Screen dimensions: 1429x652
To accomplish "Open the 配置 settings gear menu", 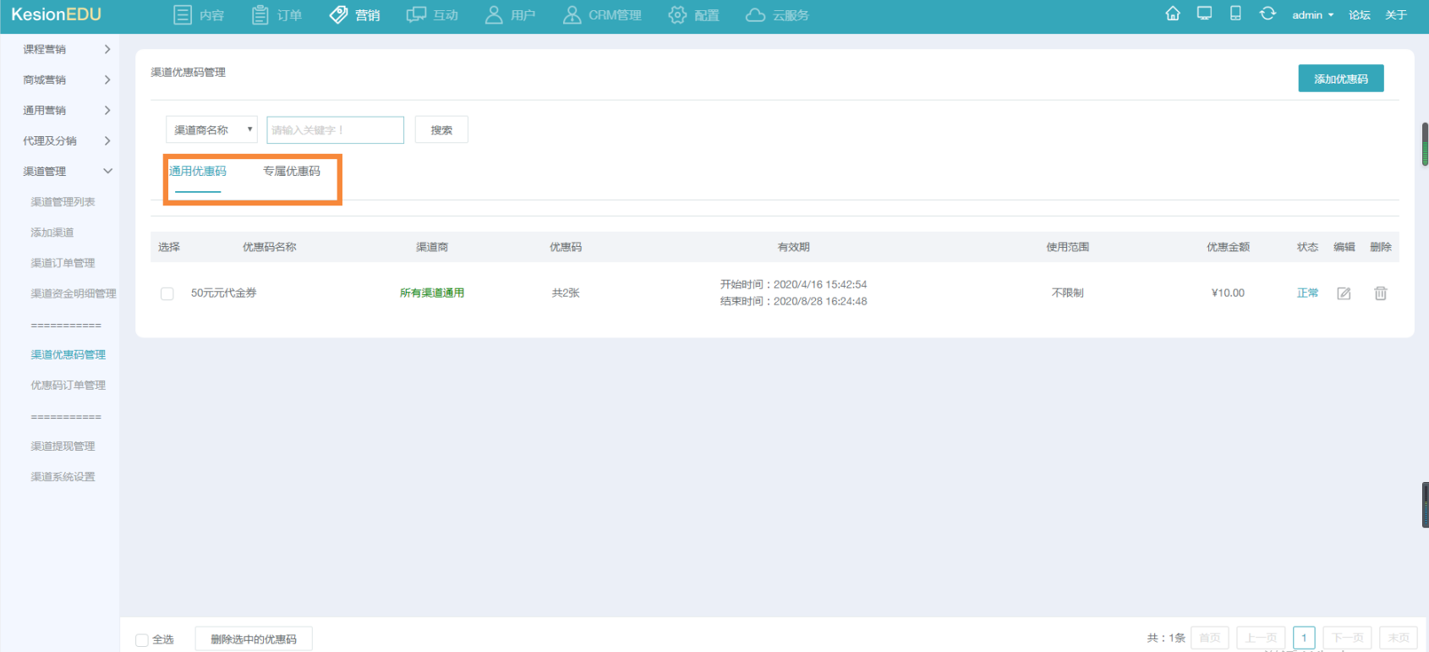I will coord(693,15).
